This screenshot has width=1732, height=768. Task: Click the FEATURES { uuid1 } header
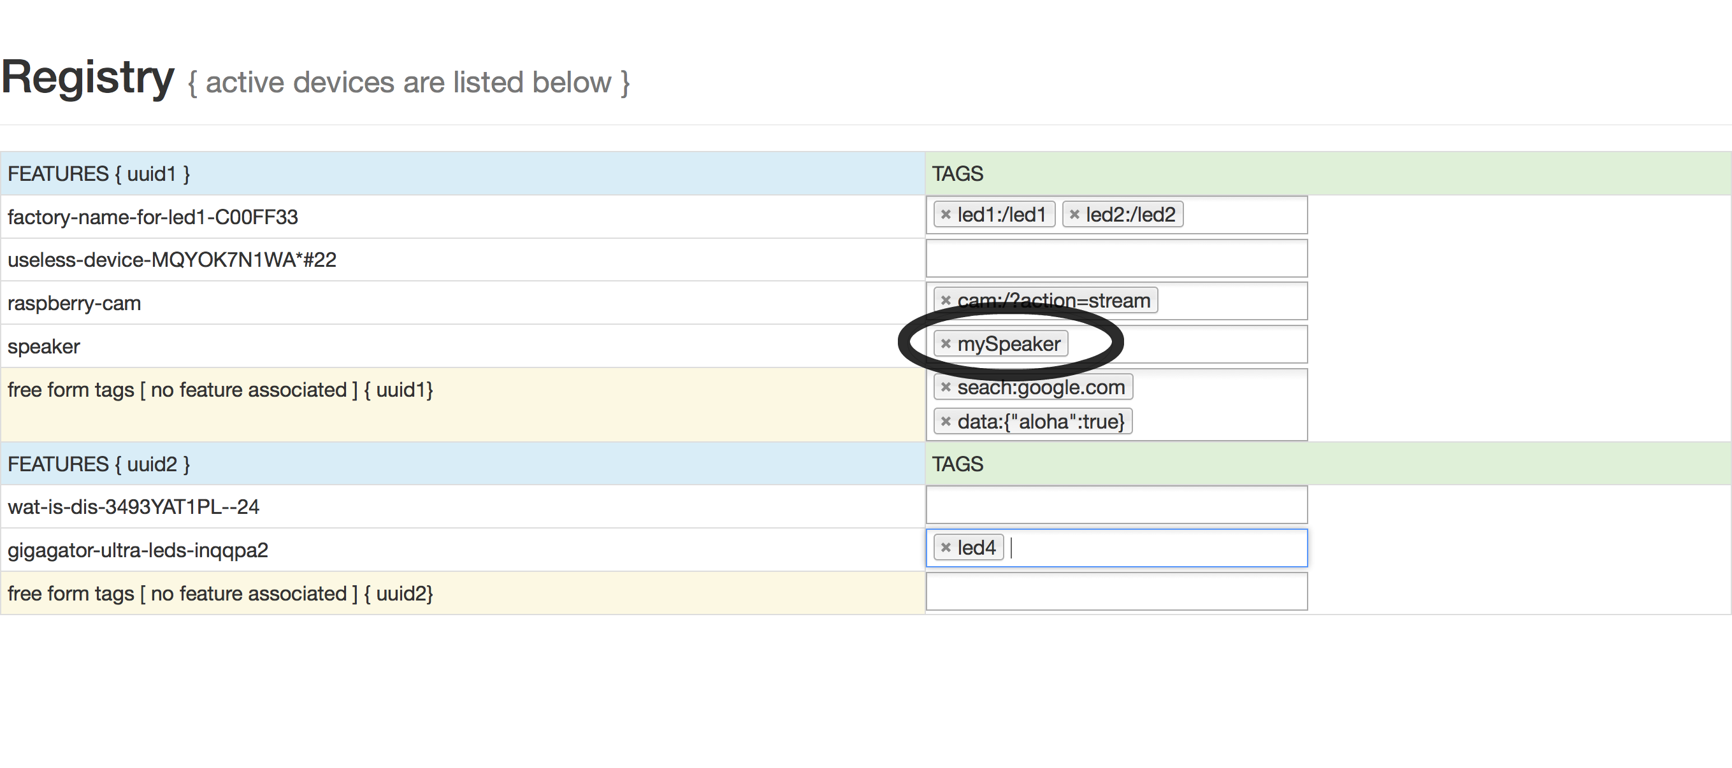(99, 174)
